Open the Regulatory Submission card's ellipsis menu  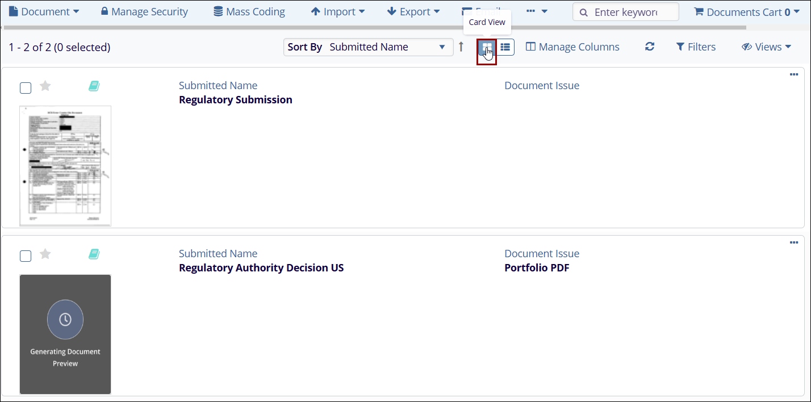click(794, 75)
